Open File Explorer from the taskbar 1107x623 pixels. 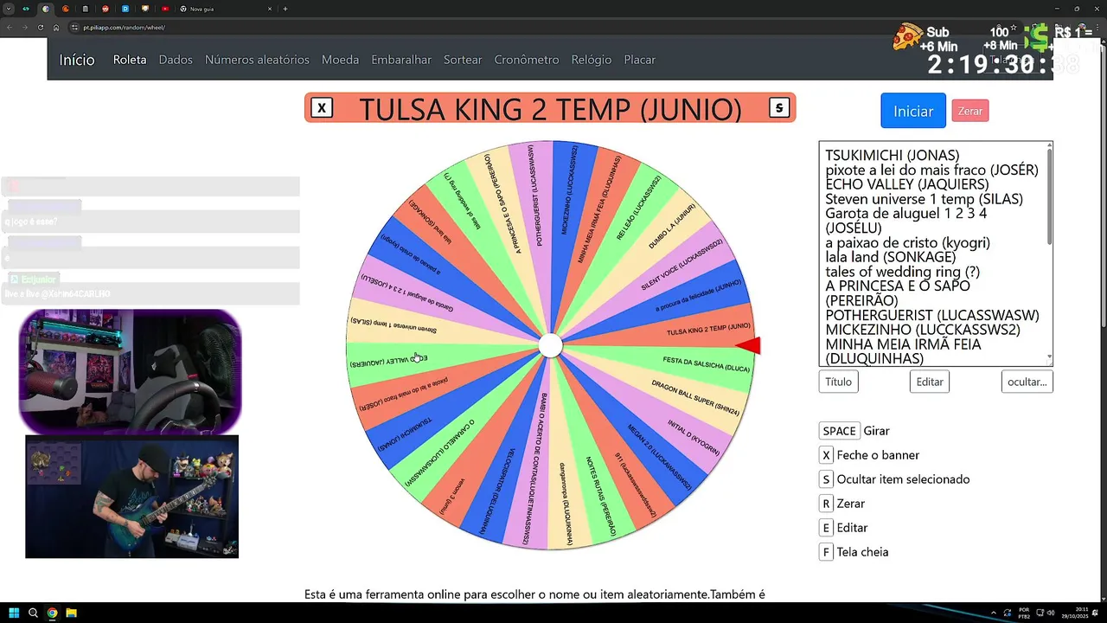72,613
